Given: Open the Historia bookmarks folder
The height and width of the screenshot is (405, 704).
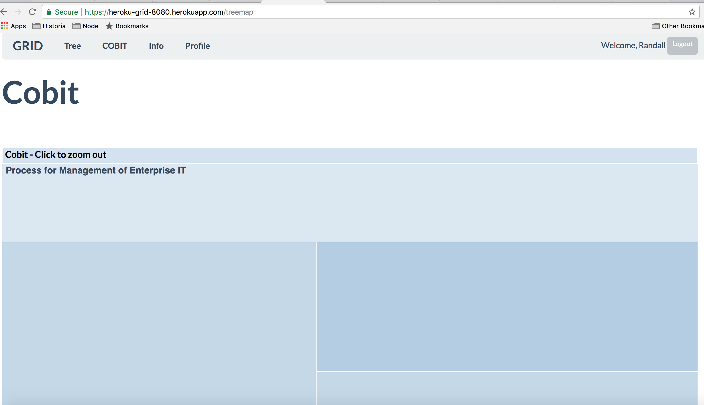Looking at the screenshot, I should 49,26.
